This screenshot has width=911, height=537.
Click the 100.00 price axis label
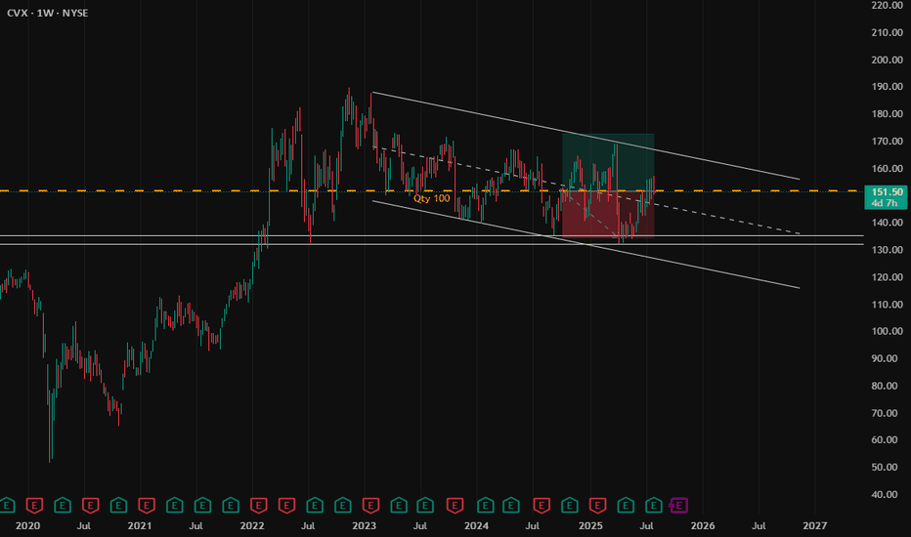888,331
